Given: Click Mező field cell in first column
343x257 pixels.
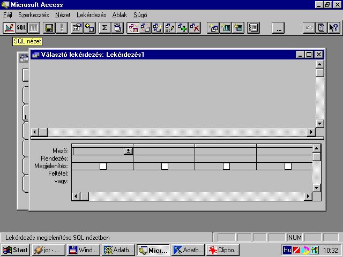Looking at the screenshot, I should coord(102,151).
